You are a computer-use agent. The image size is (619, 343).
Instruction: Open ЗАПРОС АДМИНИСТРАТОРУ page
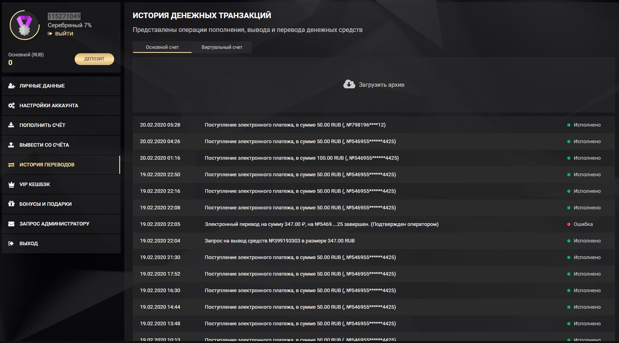click(x=61, y=224)
